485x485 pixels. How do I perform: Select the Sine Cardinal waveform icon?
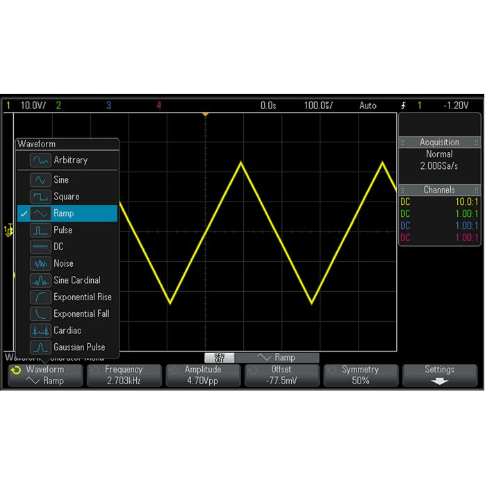[40, 280]
